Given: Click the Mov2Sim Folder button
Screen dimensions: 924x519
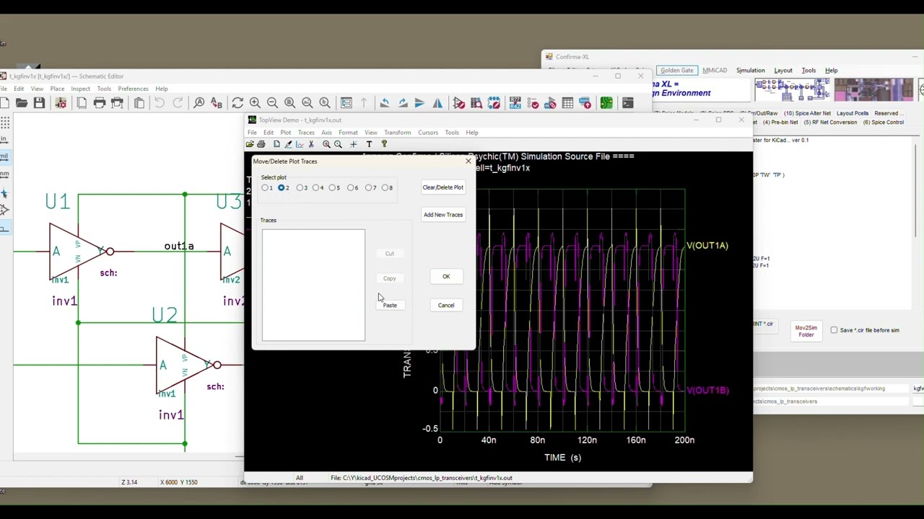Looking at the screenshot, I should pos(806,331).
